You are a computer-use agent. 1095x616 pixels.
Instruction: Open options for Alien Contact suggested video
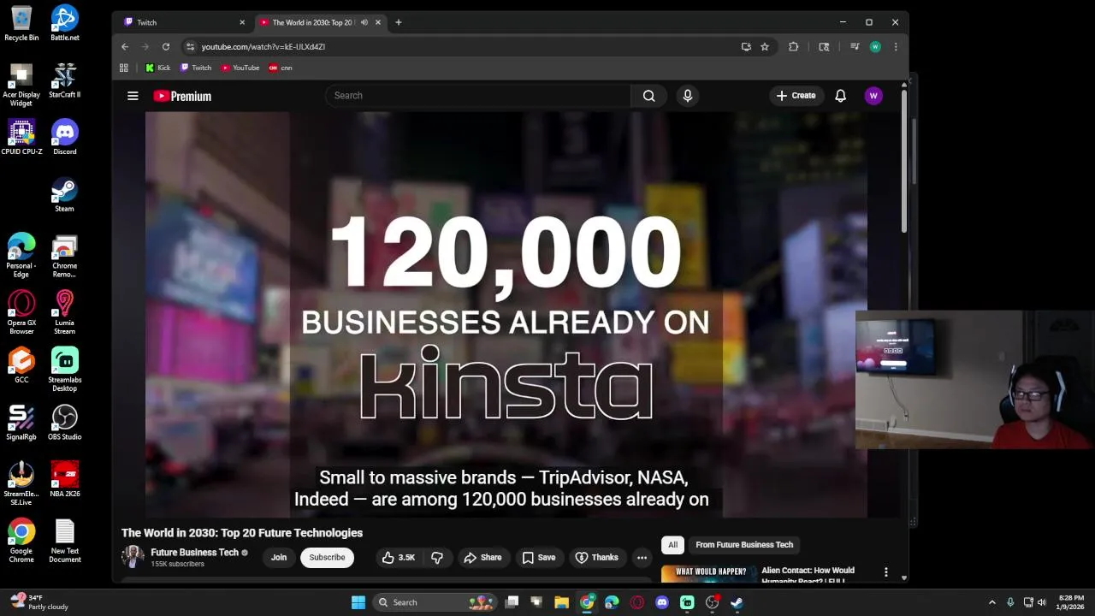pos(886,572)
